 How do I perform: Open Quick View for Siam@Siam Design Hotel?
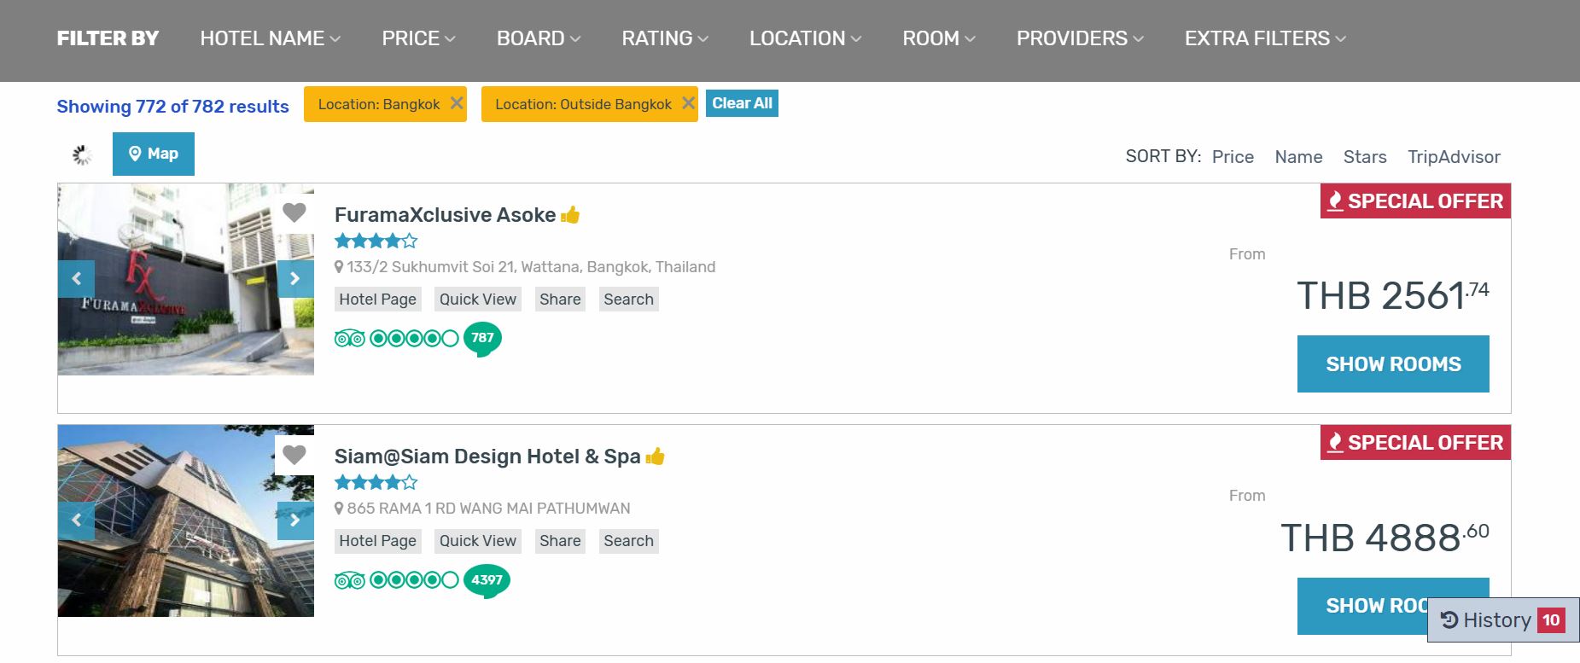[477, 541]
